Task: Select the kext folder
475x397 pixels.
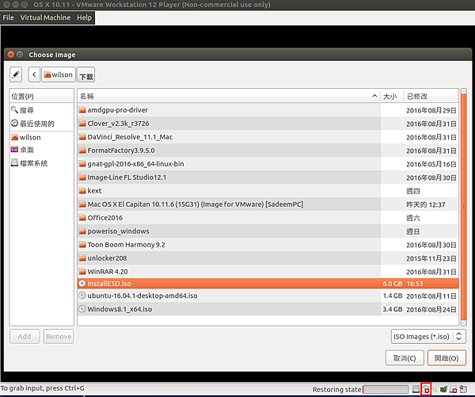Action: (268, 191)
